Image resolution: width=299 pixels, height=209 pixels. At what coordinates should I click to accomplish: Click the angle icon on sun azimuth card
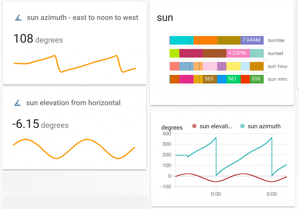point(18,17)
